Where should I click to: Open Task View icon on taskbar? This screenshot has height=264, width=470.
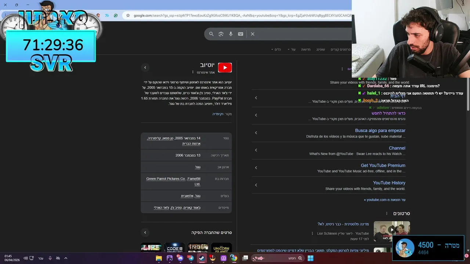pos(245,258)
